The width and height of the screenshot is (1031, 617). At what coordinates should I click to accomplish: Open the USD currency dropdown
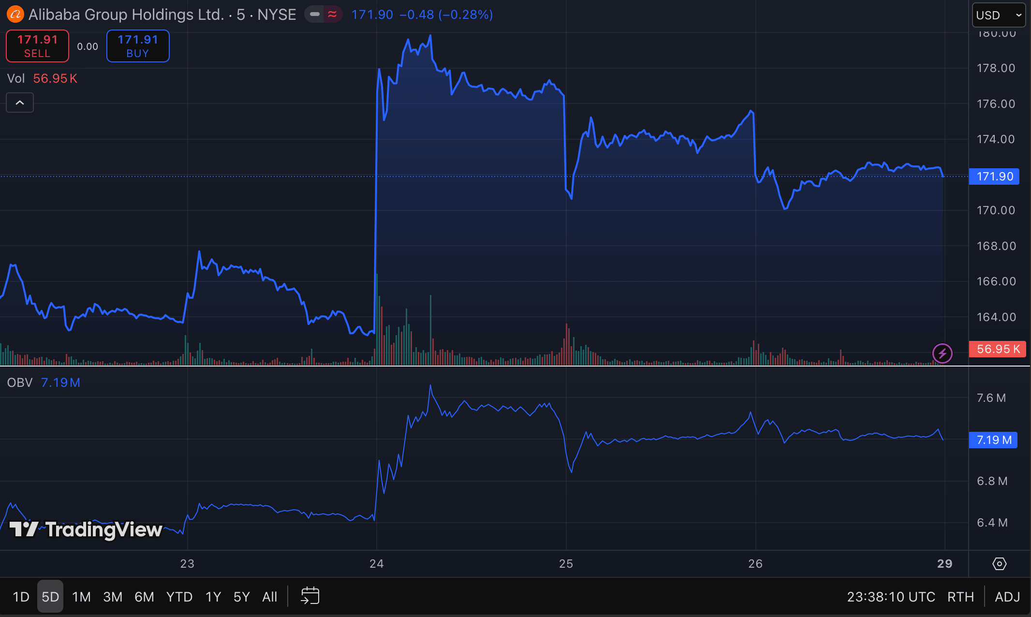[x=999, y=15]
